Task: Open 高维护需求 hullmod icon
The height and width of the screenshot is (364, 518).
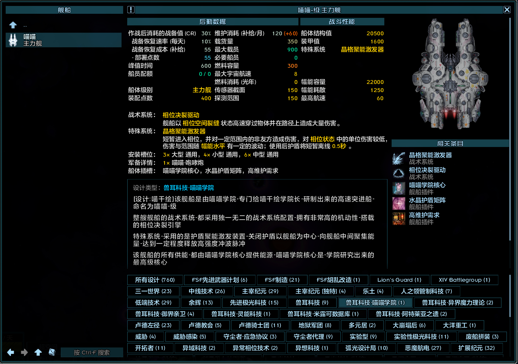Action: [399, 219]
